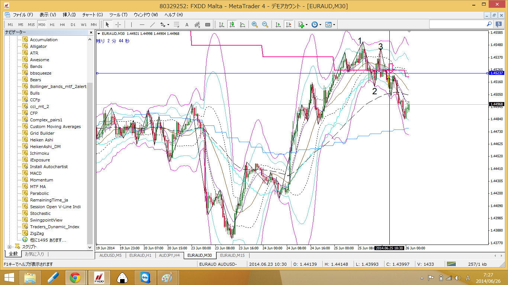The width and height of the screenshot is (508, 285).
Task: Toggle chart auto scroll
Action: point(278,24)
